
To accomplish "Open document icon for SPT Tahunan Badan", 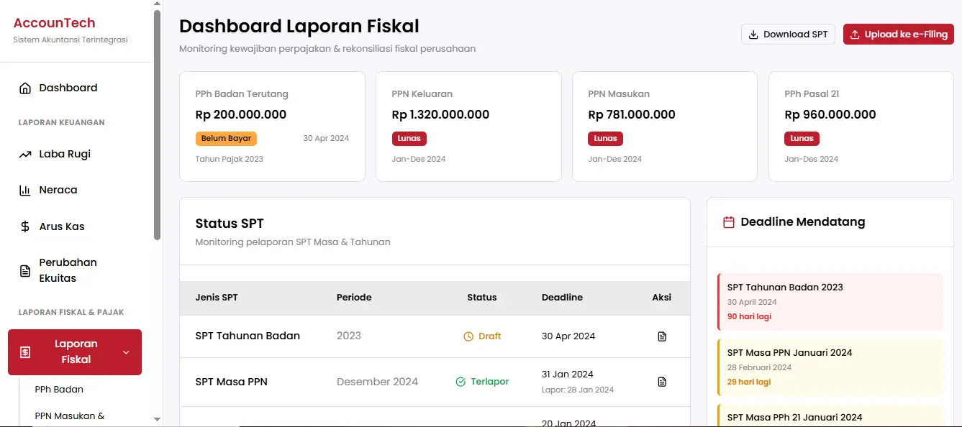I will [662, 336].
